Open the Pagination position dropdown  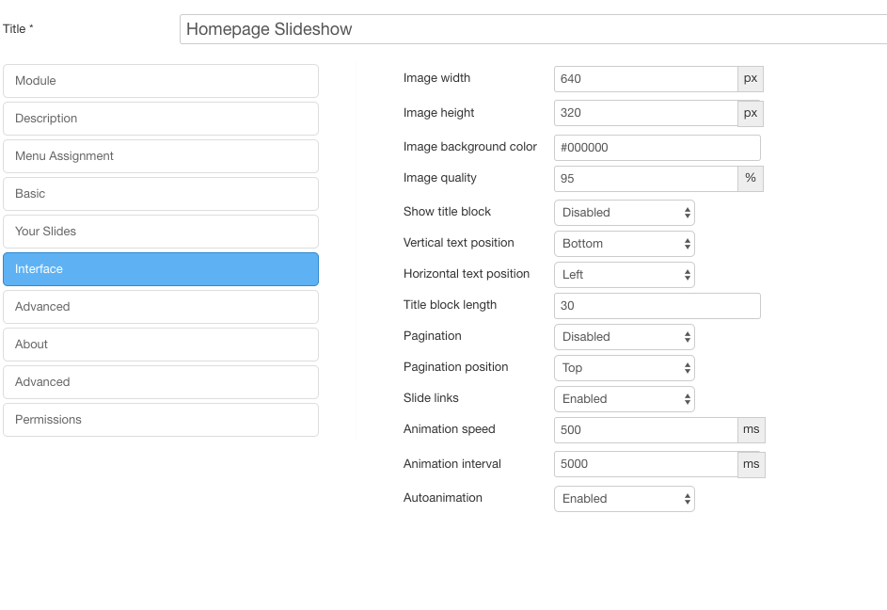(625, 368)
